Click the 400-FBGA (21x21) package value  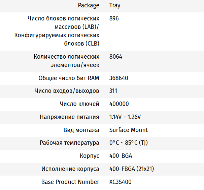click(132, 169)
